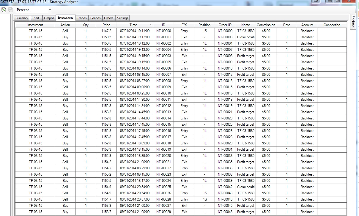This screenshot has width=359, height=216.
Task: Maximize the Strategy Analyzer window
Action: point(338,1)
